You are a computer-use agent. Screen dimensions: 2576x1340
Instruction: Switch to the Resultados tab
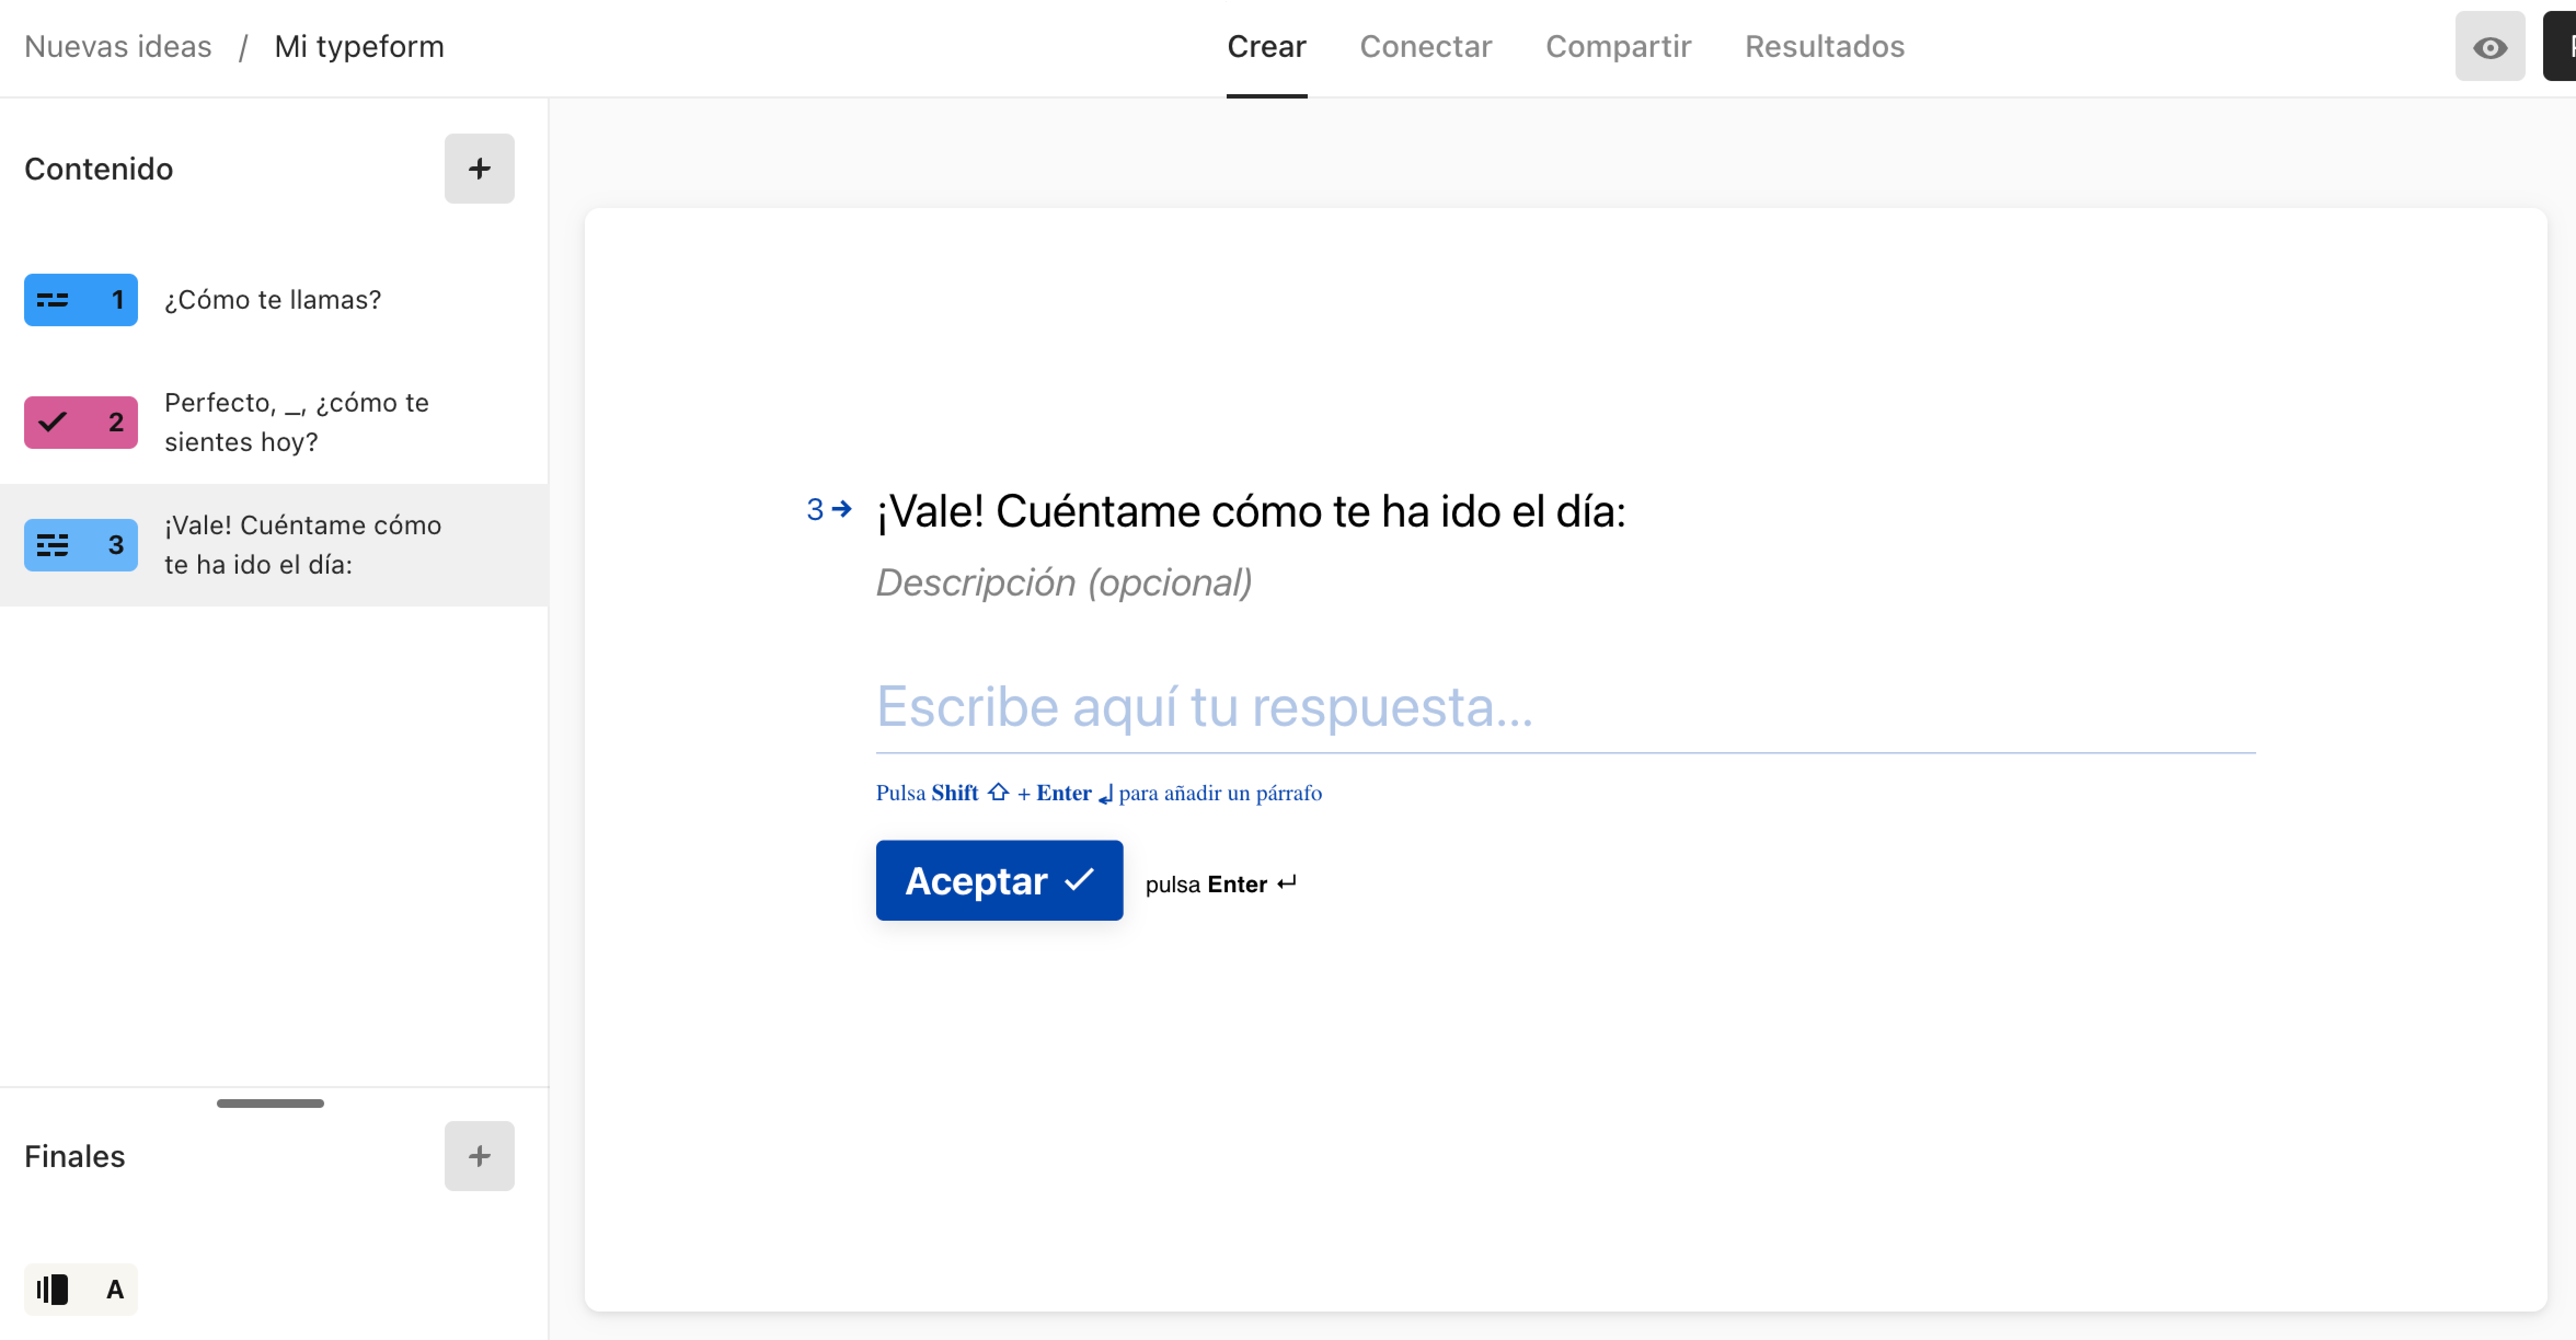pyautogui.click(x=1824, y=47)
